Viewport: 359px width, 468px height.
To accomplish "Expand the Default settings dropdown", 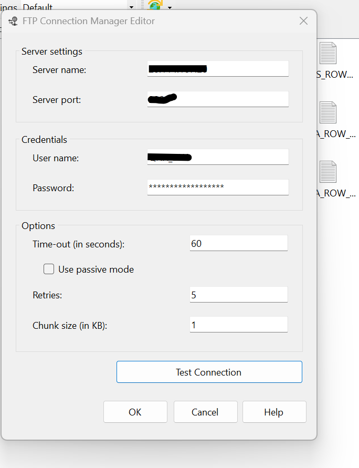I will (x=131, y=7).
